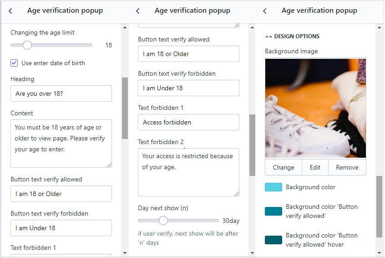The width and height of the screenshot is (385, 258).
Task: Click the 'Your access is restricted' textarea
Action: point(188,172)
